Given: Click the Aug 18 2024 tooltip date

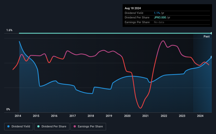Looking at the screenshot, I should click(x=133, y=8).
